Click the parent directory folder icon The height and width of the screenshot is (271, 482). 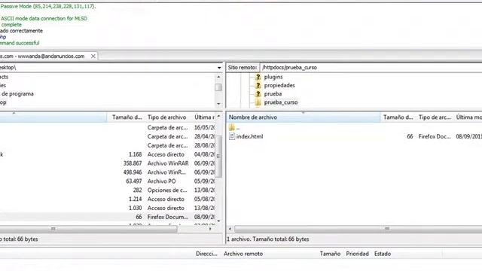(x=232, y=127)
